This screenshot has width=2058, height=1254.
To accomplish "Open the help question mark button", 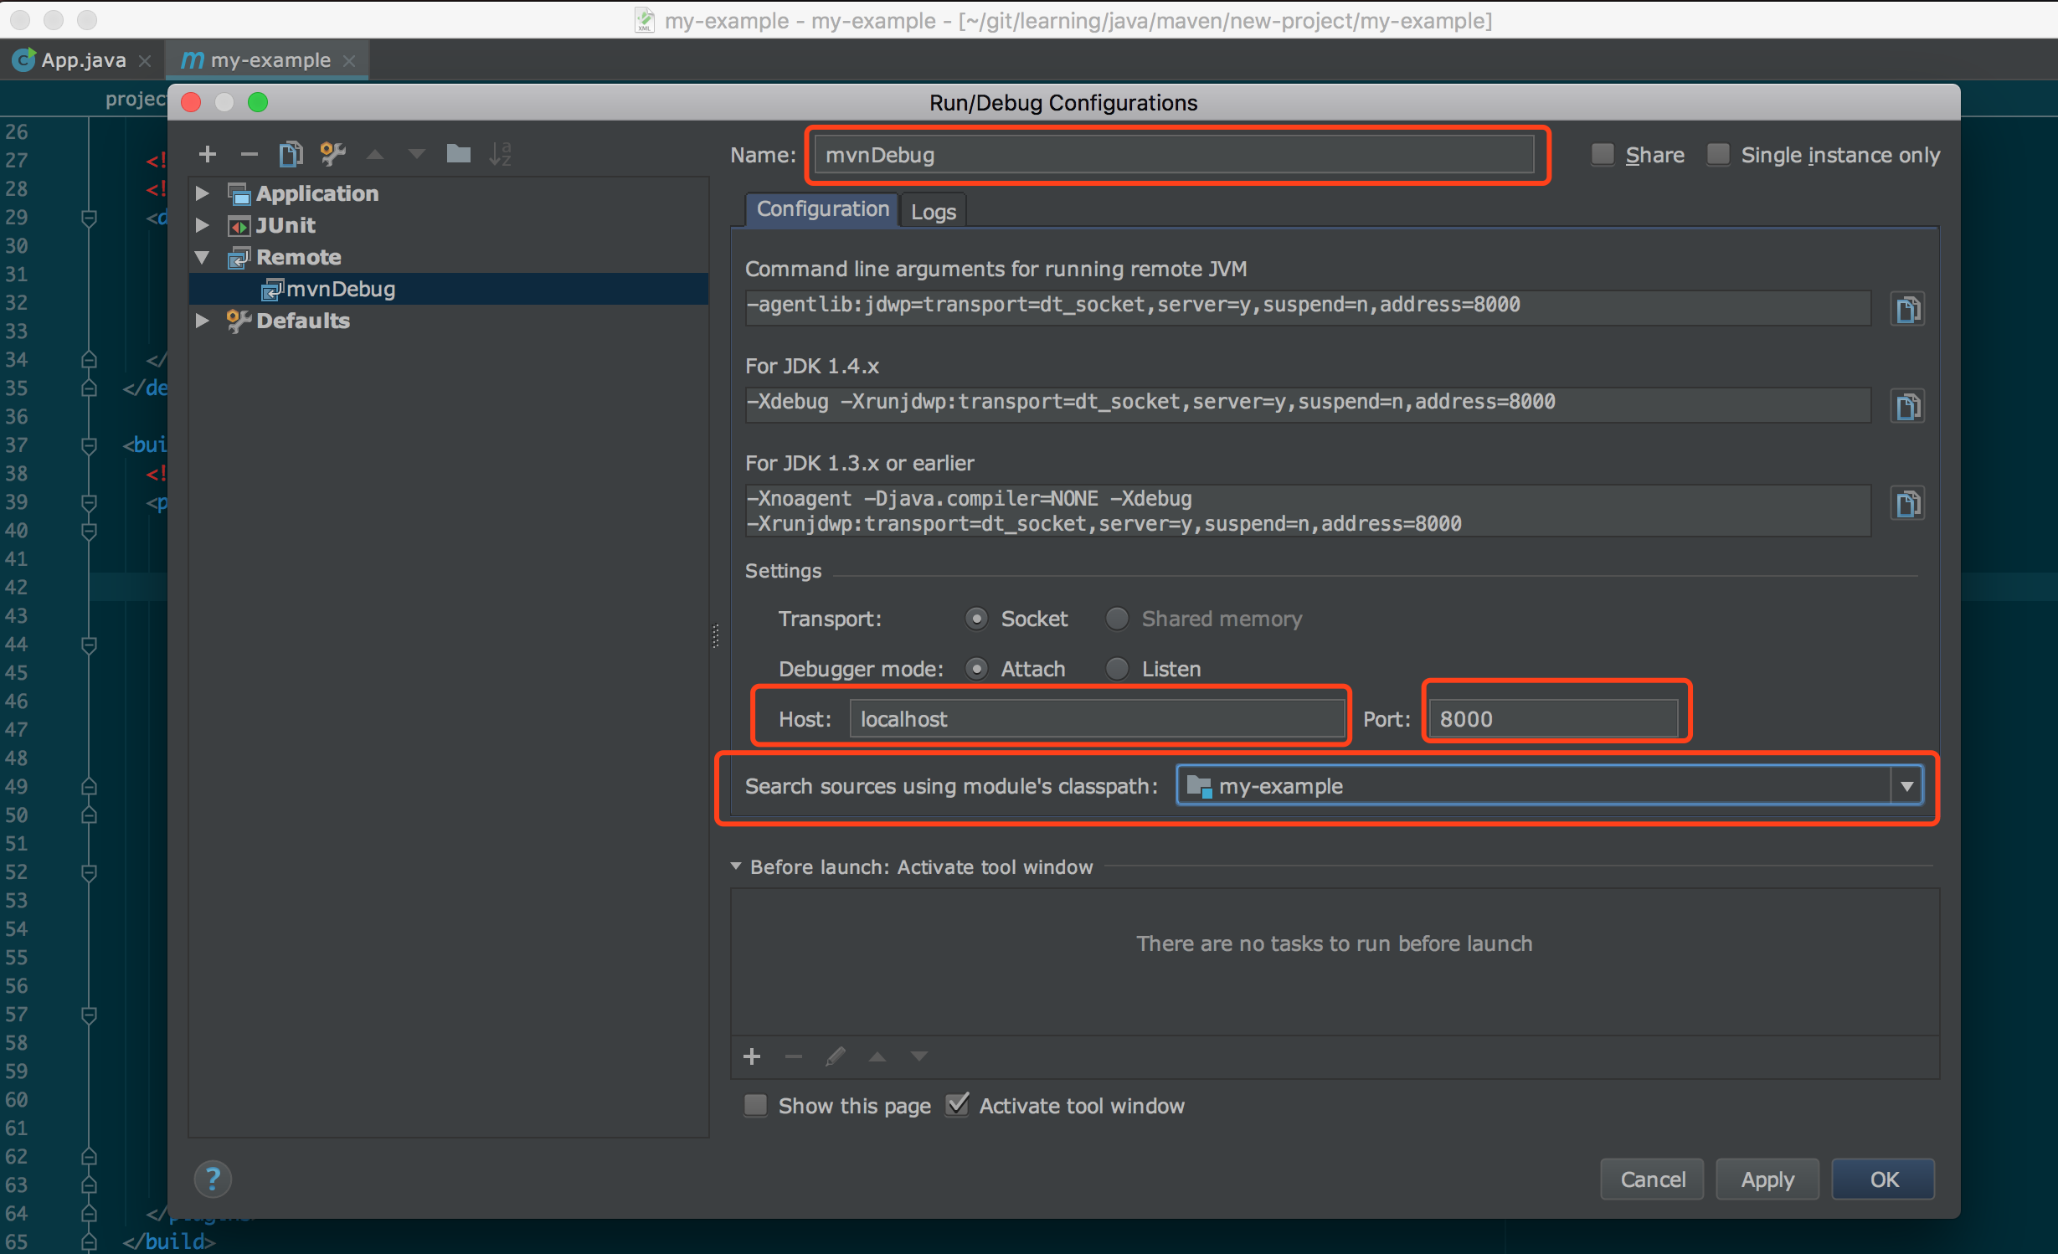I will (x=213, y=1179).
